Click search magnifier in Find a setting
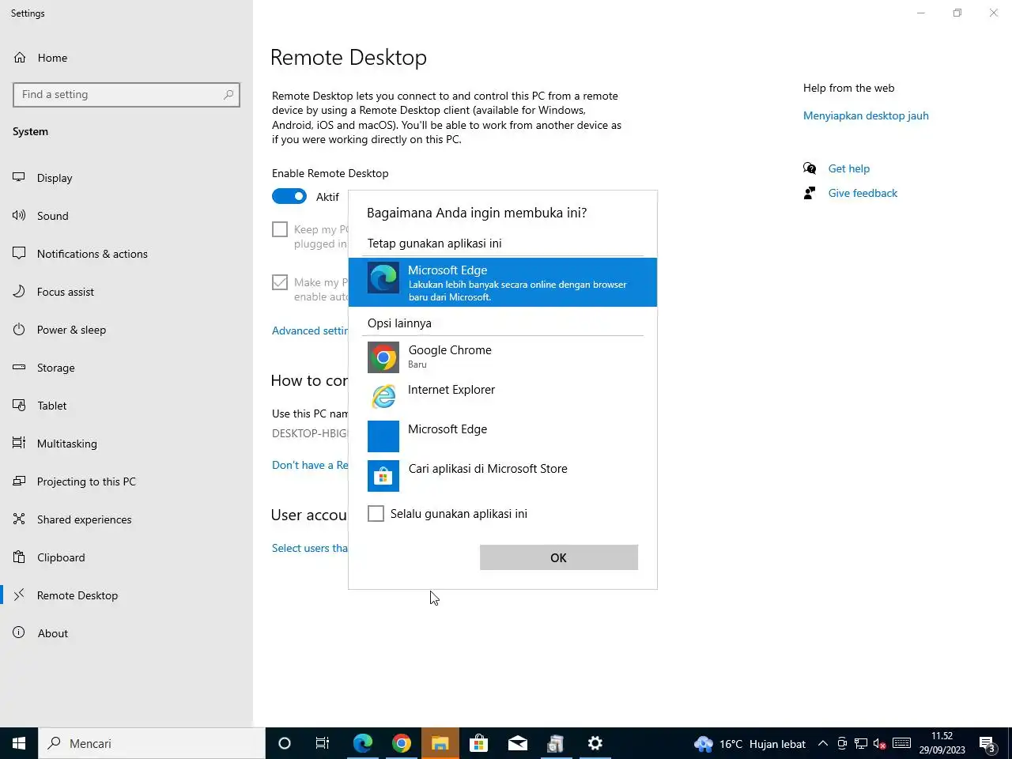1012x759 pixels. pos(228,94)
